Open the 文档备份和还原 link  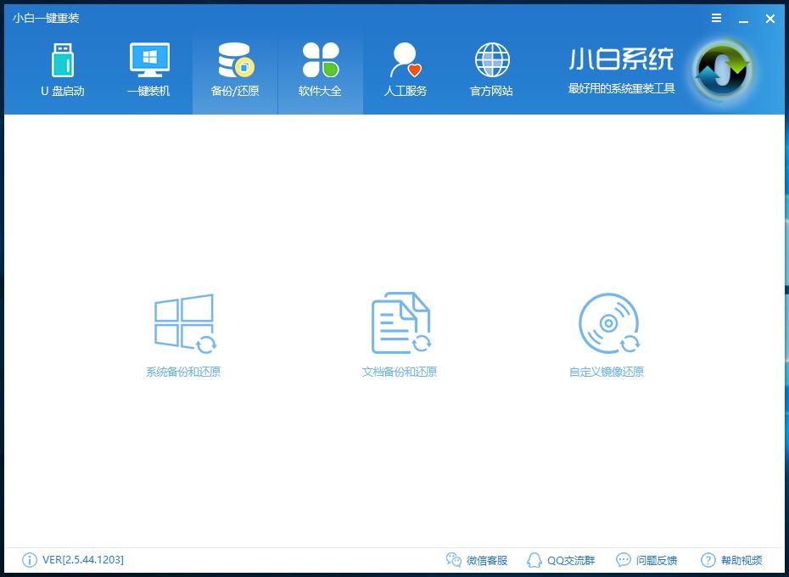400,372
